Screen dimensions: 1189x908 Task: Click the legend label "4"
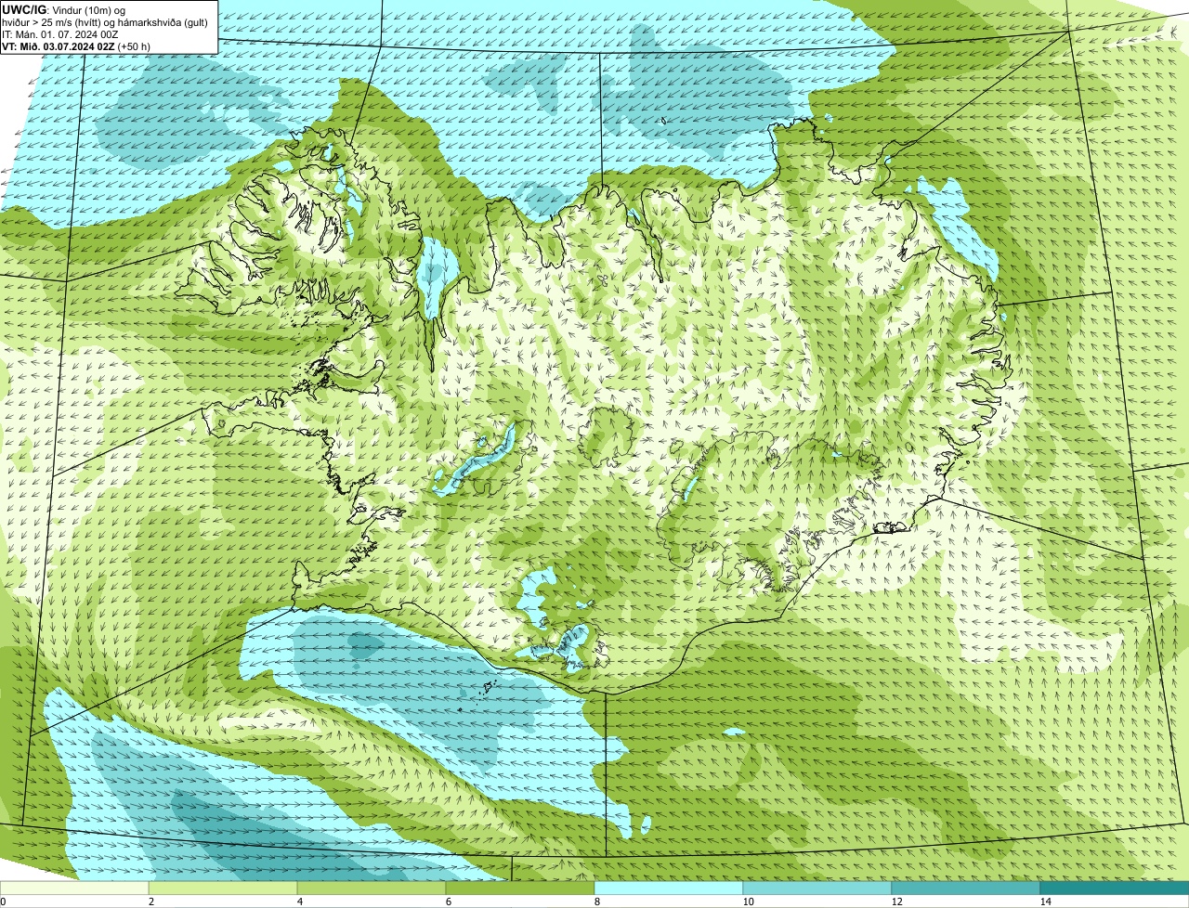tap(299, 902)
